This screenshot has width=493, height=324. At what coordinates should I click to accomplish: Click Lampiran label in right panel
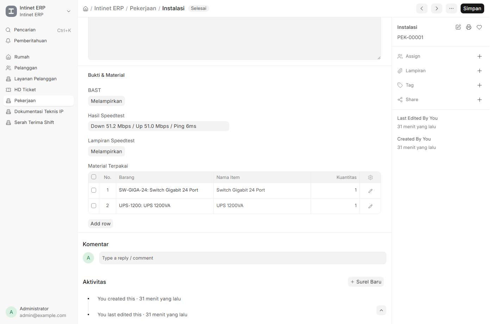416,71
